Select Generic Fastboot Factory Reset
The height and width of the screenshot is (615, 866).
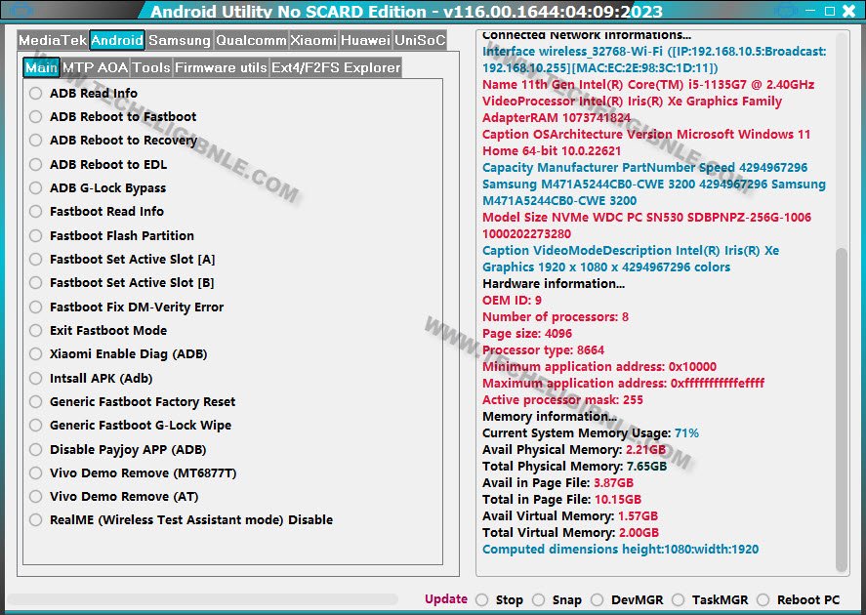[36, 402]
